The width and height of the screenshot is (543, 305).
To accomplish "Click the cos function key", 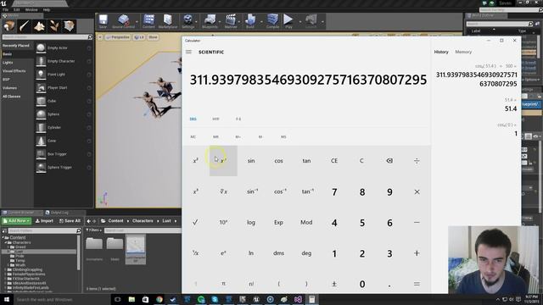I will point(279,161).
